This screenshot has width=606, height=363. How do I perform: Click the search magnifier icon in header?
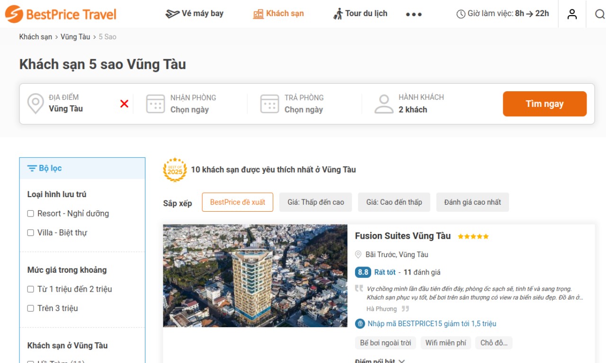point(600,14)
